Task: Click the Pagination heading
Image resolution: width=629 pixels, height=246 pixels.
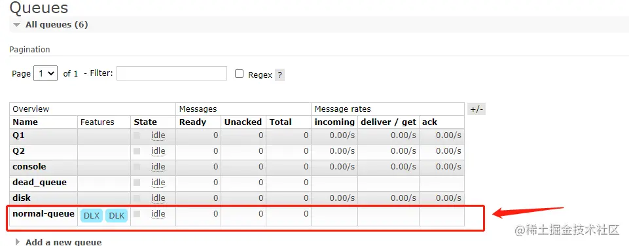Action: tap(29, 50)
